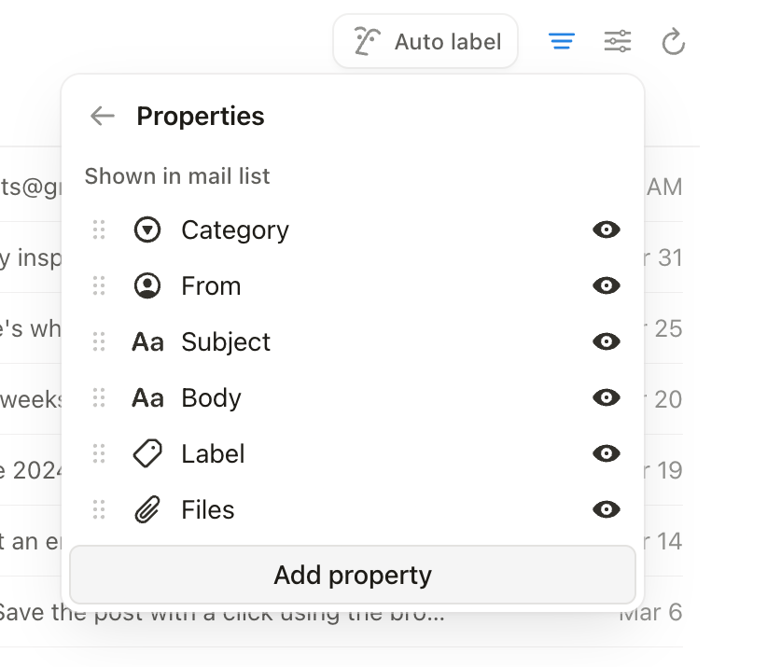Click the drag handle next to Label
This screenshot has height=667, width=781.
pyautogui.click(x=99, y=453)
